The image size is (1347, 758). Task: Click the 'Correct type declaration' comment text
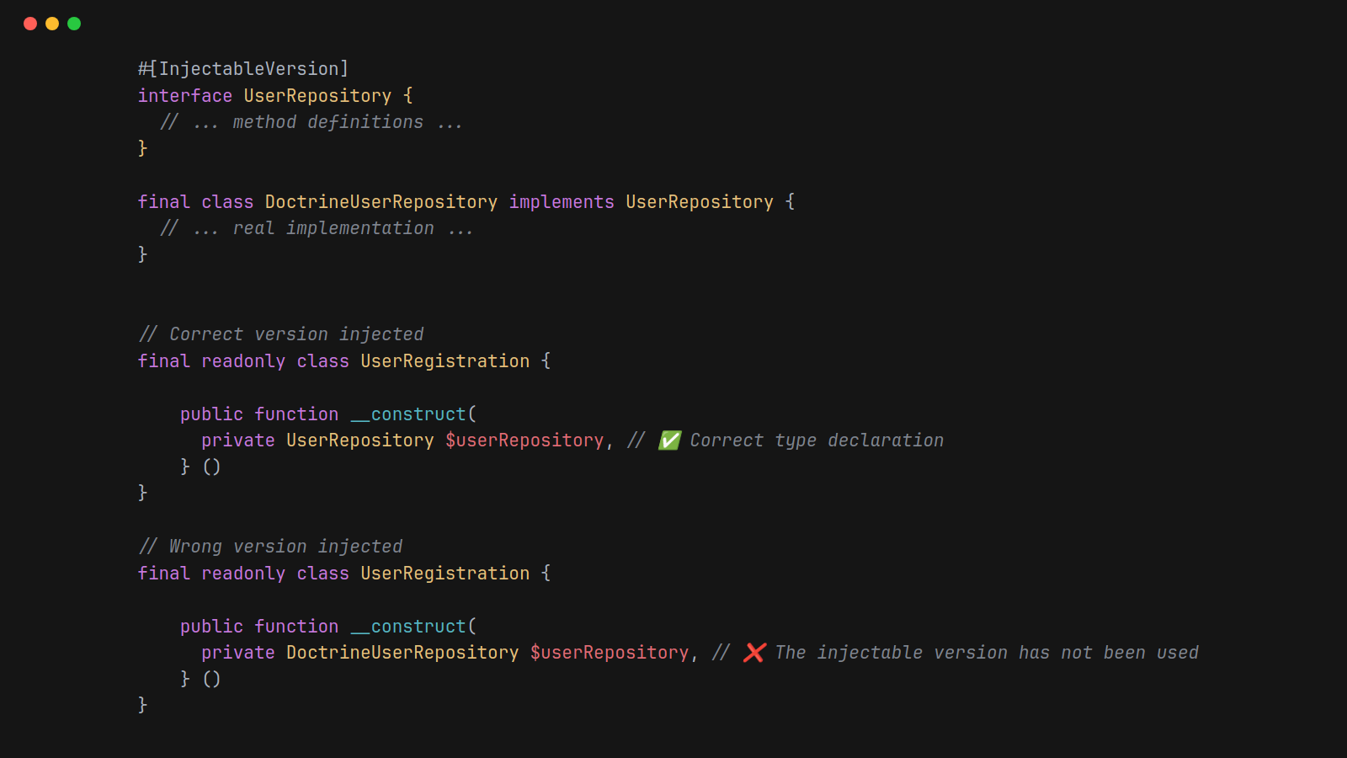(x=816, y=440)
